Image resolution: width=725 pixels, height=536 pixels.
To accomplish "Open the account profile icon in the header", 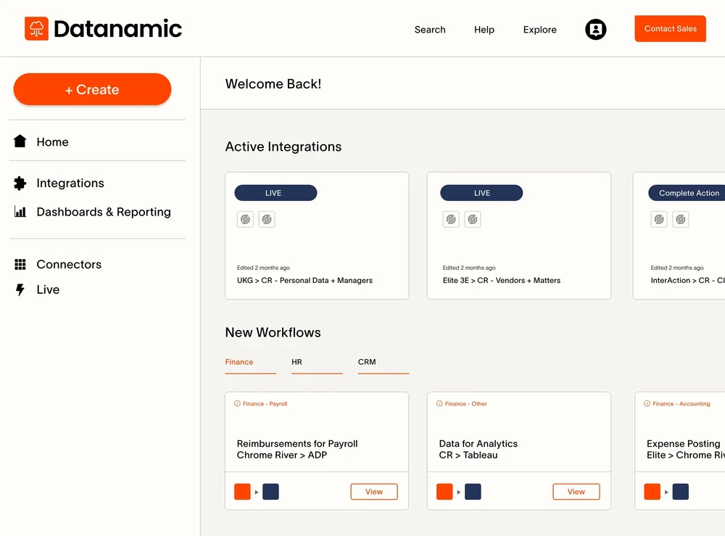I will pos(595,29).
